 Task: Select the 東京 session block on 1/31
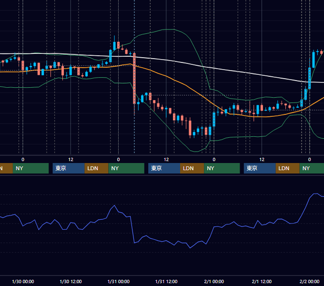[x=164, y=168]
